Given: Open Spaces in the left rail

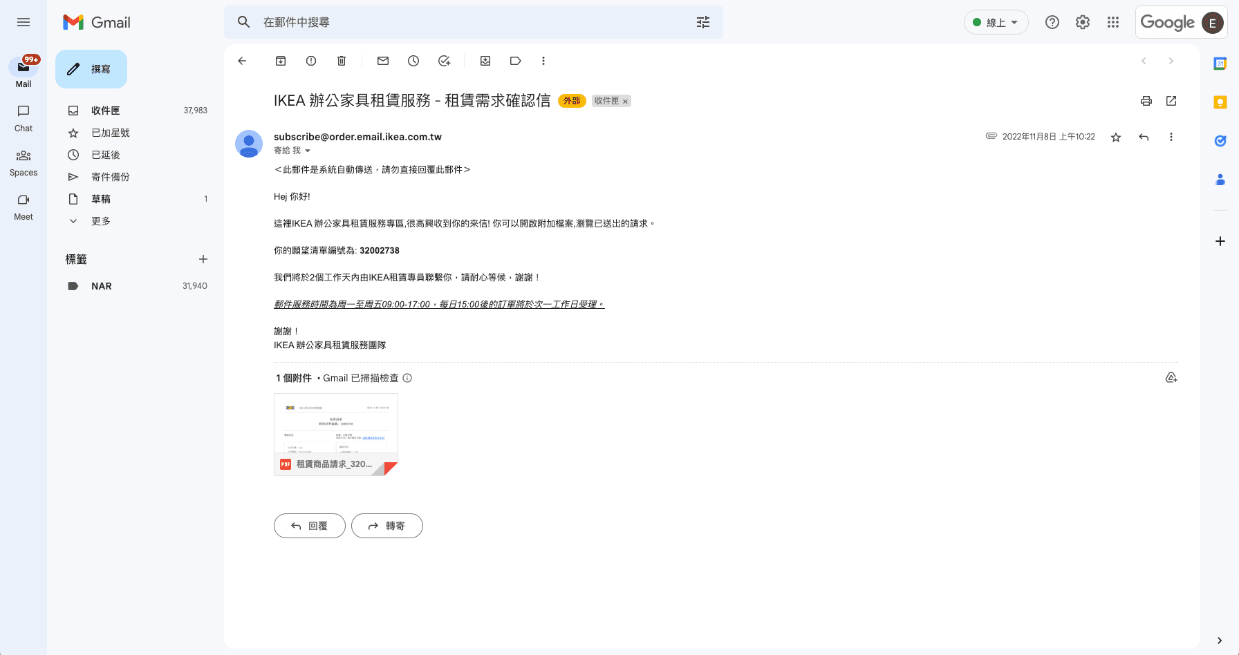Looking at the screenshot, I should pos(24,163).
